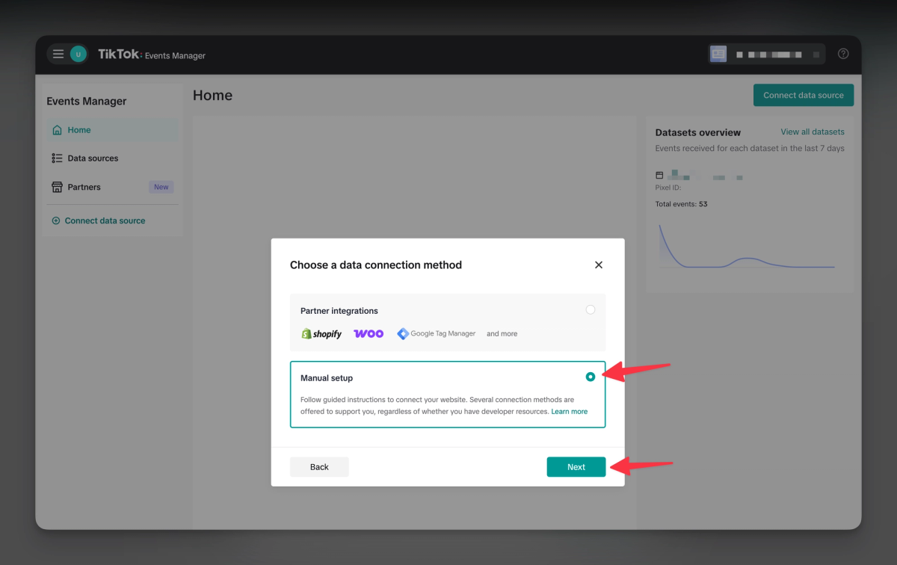Open View all datasets link
This screenshot has height=565, width=897.
813,132
